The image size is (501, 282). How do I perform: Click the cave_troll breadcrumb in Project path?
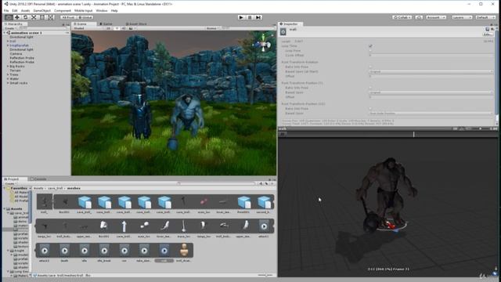[56, 188]
